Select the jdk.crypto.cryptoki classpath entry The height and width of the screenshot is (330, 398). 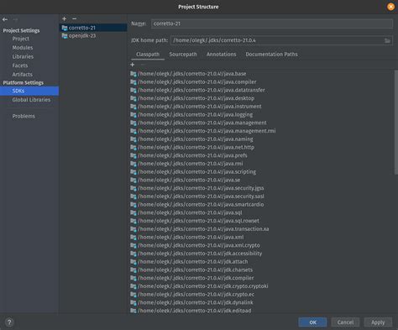coord(199,286)
